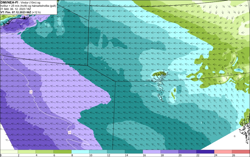Click the legend value '6'

[54, 155]
